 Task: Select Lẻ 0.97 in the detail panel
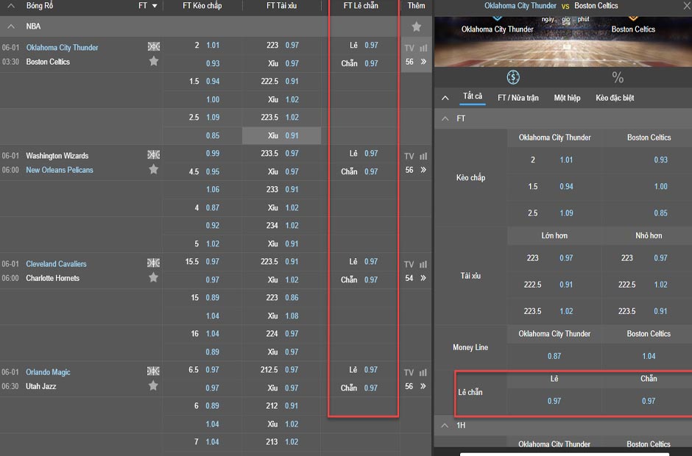click(x=554, y=401)
